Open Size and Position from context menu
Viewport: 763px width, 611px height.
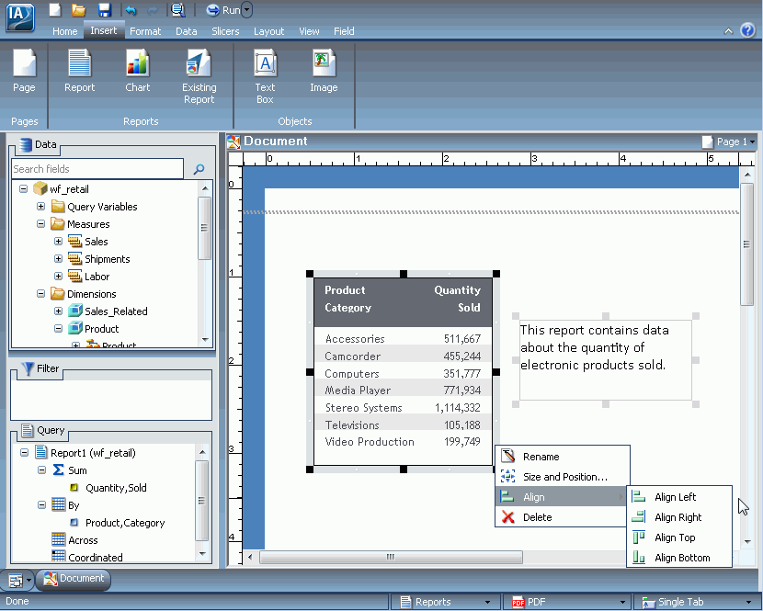tap(563, 477)
